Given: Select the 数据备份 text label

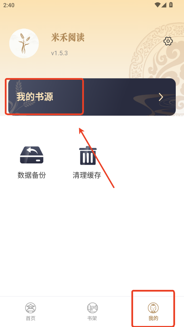Looking at the screenshot, I should [x=32, y=175].
